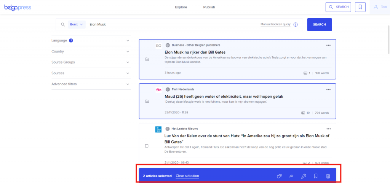Expand the Sources filter
Image resolution: width=390 pixels, height=183 pixels.
tap(91, 73)
